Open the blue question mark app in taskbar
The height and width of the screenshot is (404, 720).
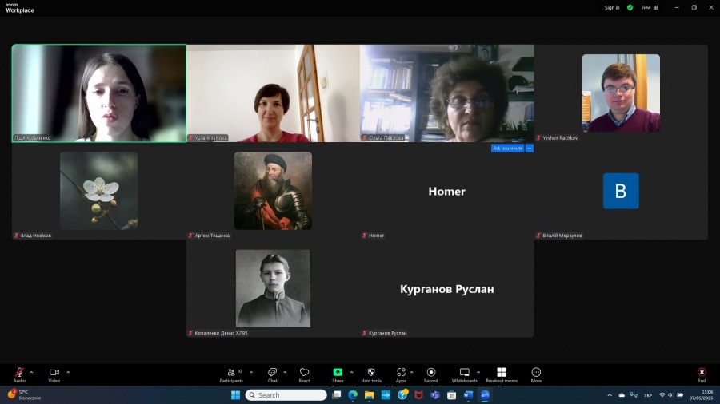click(402, 395)
